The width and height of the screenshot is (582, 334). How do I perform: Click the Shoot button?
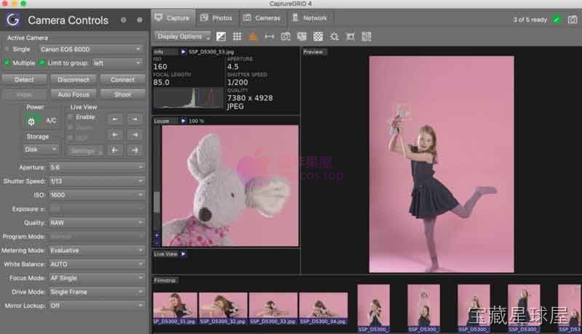pyautogui.click(x=122, y=94)
